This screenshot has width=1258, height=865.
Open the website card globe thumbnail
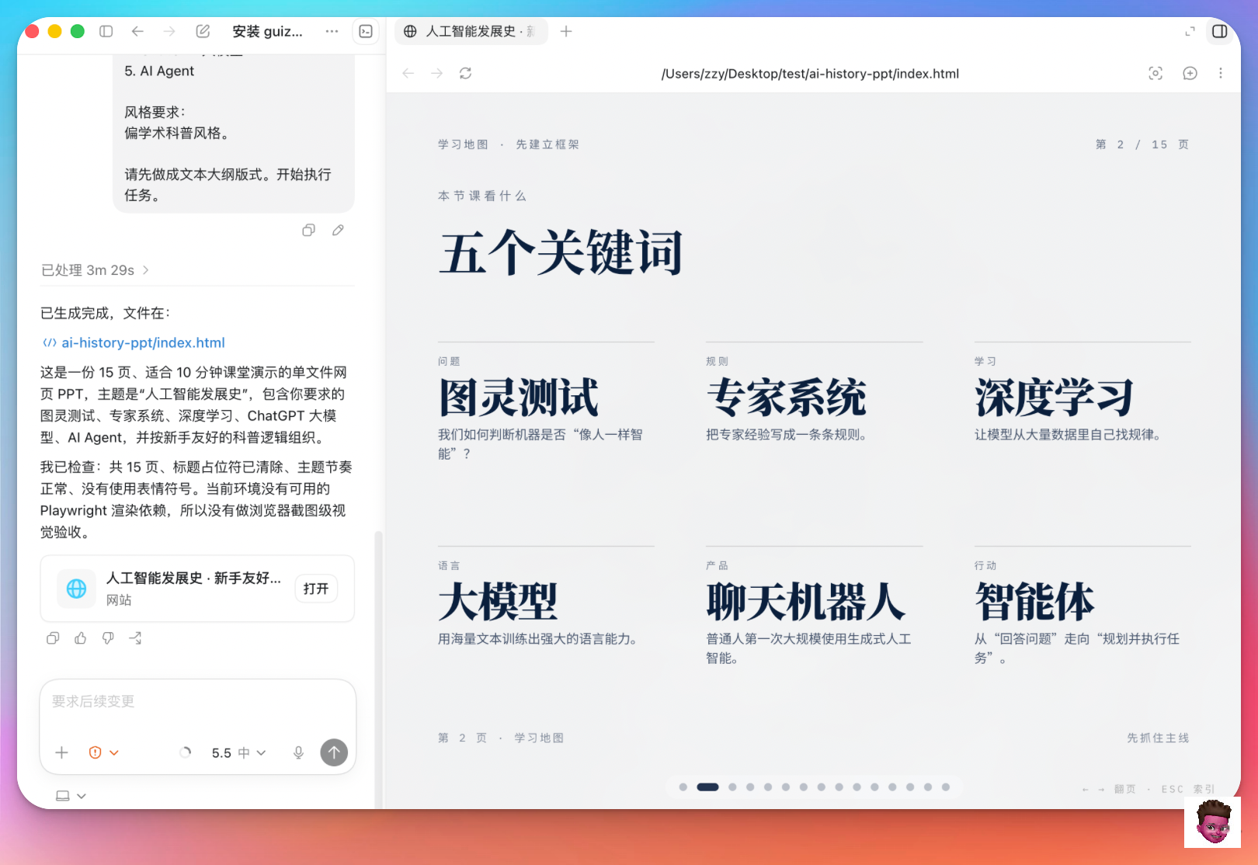77,589
